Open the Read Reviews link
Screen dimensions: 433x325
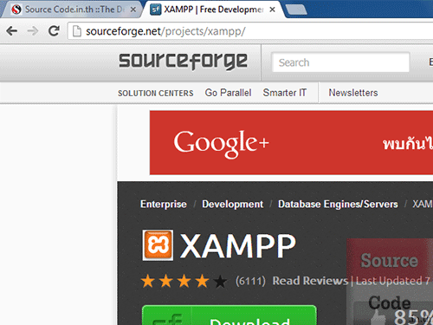(x=310, y=281)
